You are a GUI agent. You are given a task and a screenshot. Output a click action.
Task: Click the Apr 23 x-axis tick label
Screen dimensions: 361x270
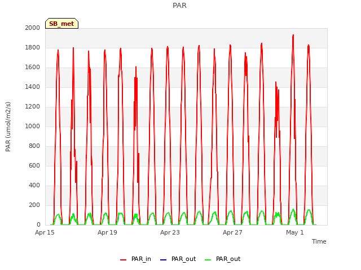tap(170, 232)
